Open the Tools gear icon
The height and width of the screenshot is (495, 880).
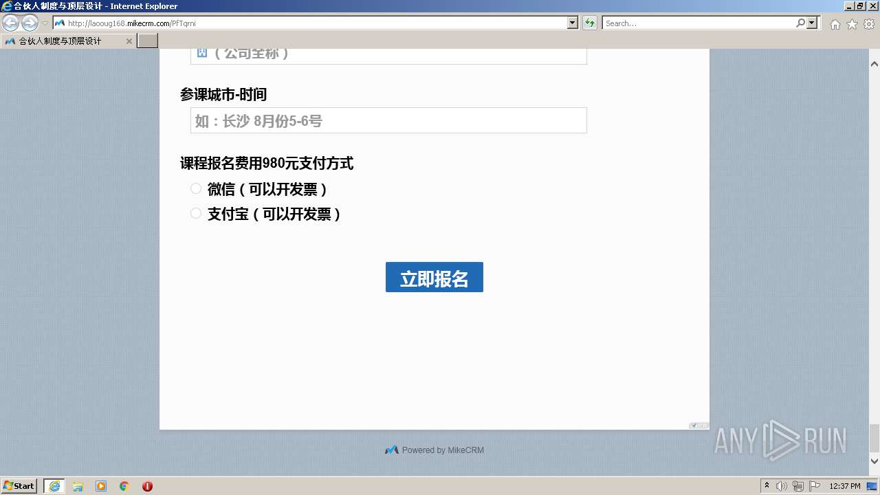(x=869, y=24)
